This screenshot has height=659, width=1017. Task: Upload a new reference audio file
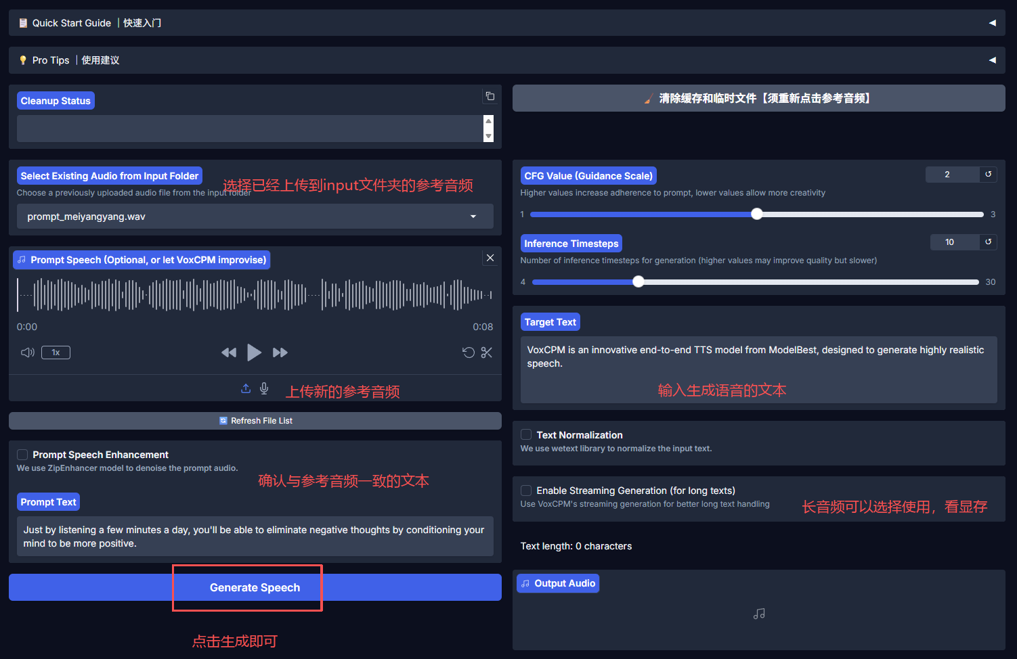pos(246,388)
